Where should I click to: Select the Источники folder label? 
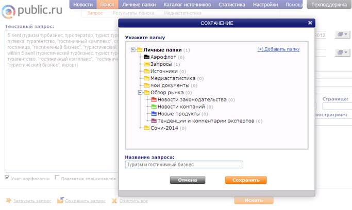coord(164,71)
